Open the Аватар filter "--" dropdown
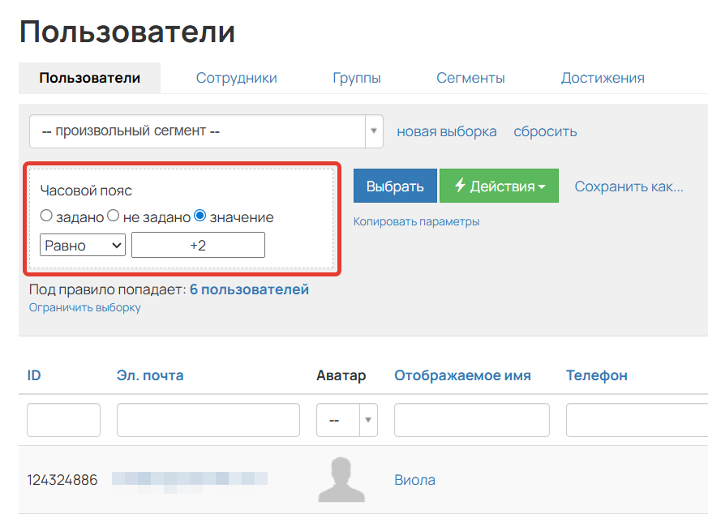 346,419
